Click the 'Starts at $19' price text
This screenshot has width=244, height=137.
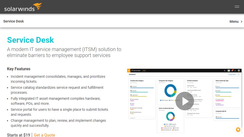click(x=19, y=135)
